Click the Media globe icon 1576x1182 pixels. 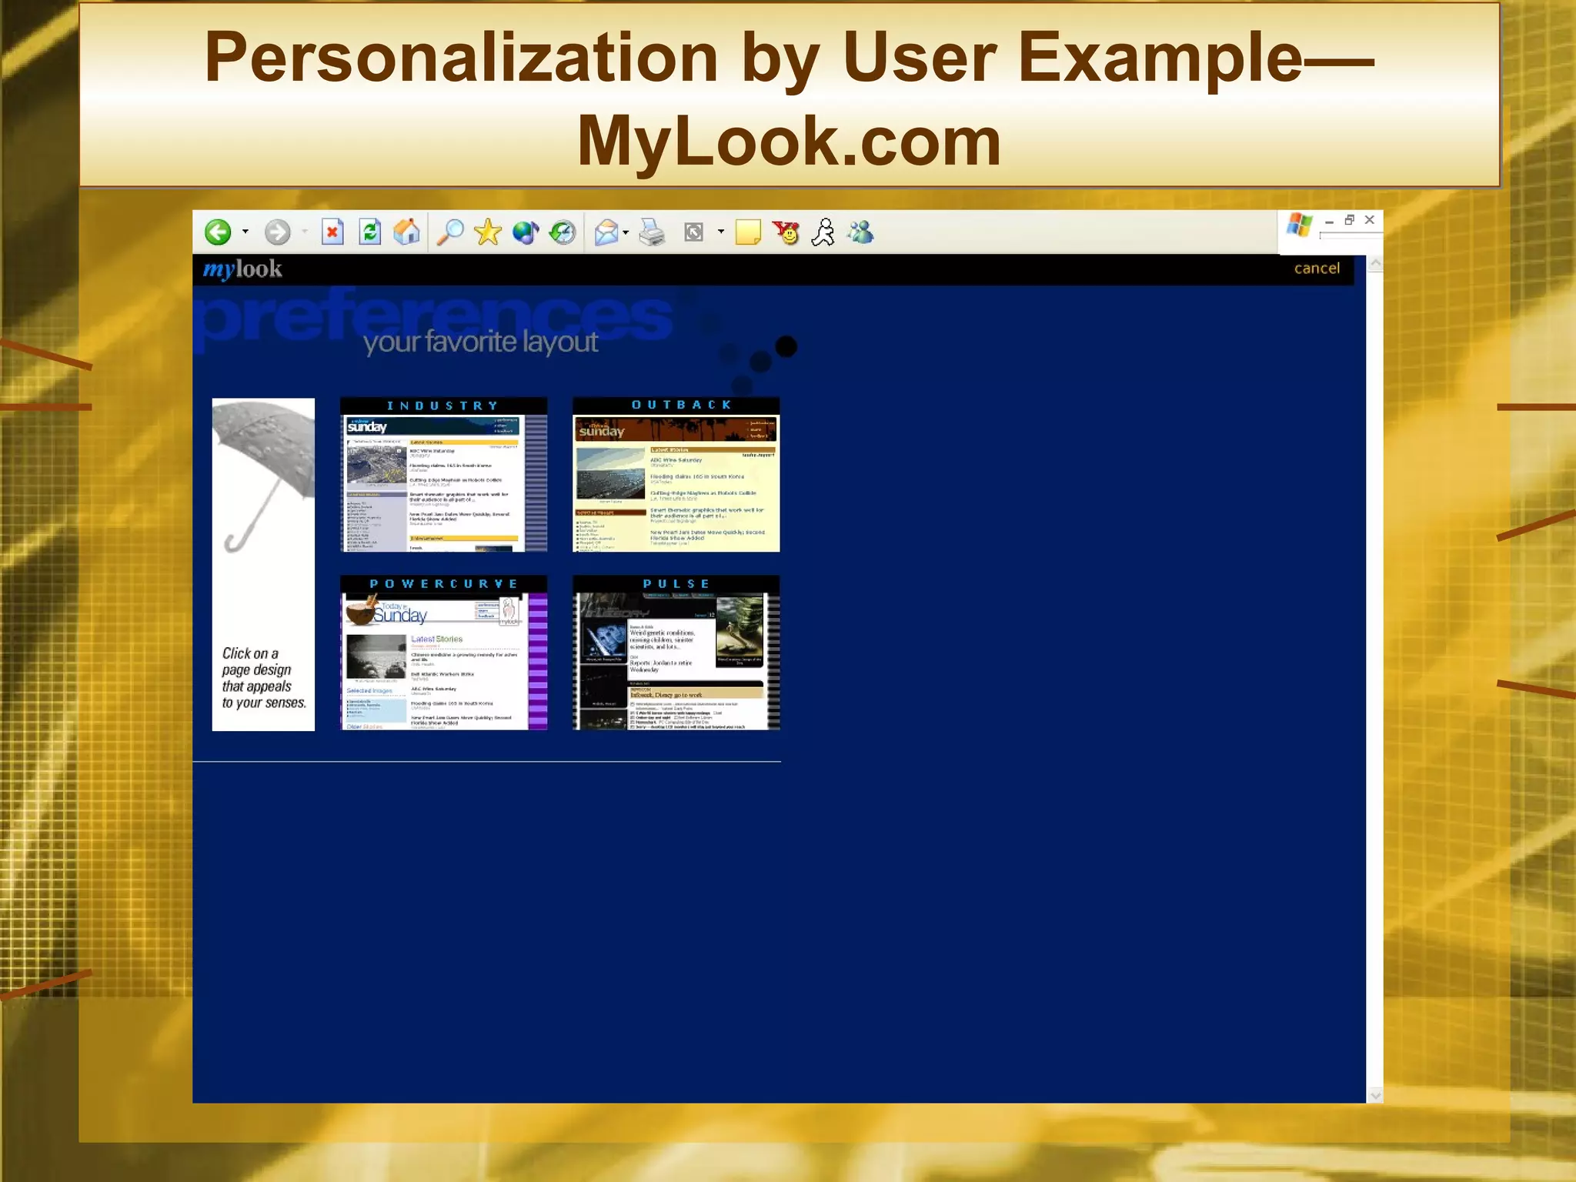[x=526, y=232]
